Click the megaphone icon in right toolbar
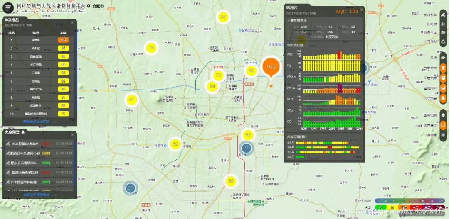The height and width of the screenshot is (219, 449). [x=443, y=58]
